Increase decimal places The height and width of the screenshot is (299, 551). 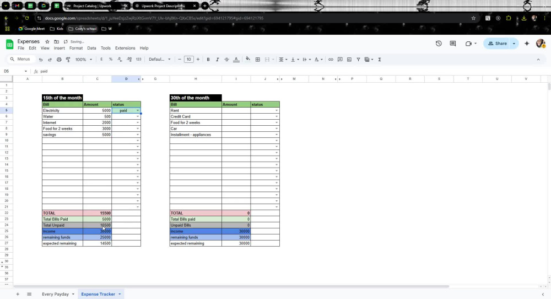click(x=129, y=60)
